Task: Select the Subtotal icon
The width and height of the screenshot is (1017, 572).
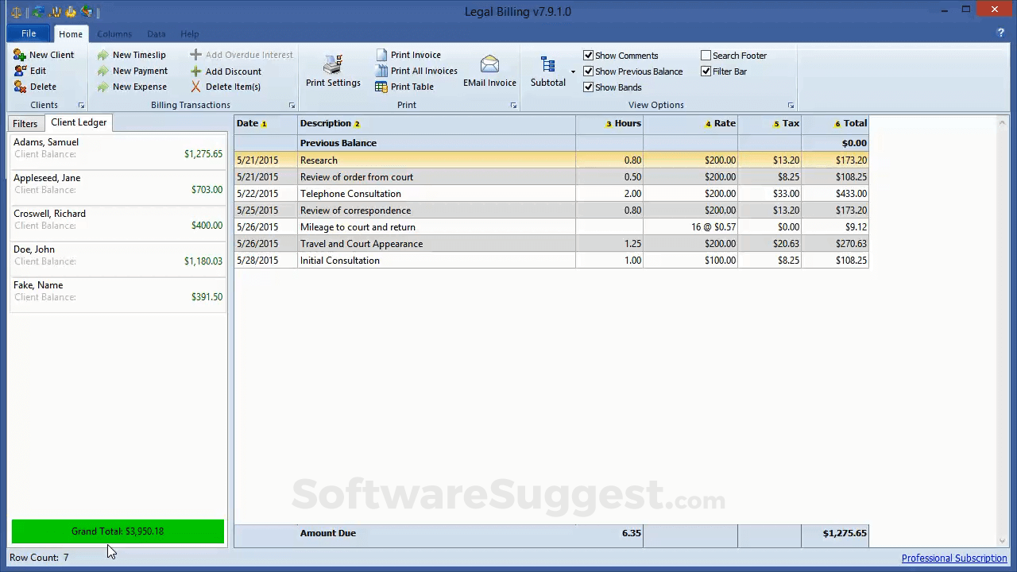Action: coord(547,65)
